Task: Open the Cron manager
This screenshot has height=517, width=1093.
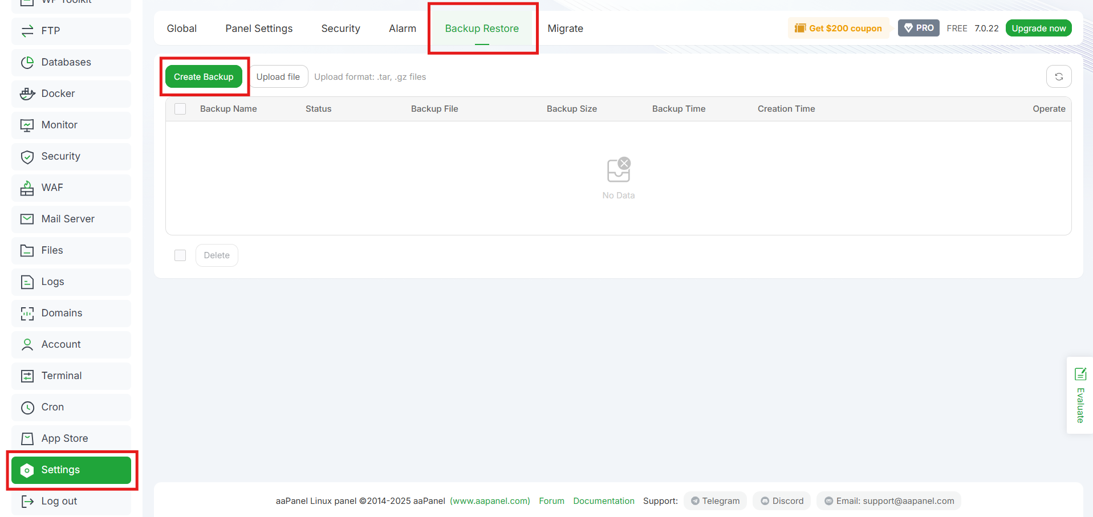Action: 52,407
